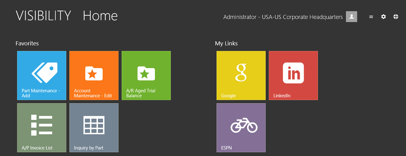Click the user profile avatar icon

(352, 17)
